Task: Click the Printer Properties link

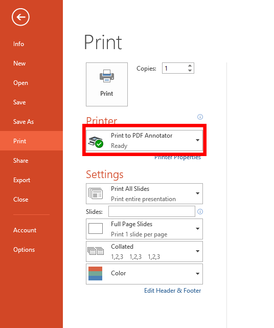Action: click(x=177, y=158)
